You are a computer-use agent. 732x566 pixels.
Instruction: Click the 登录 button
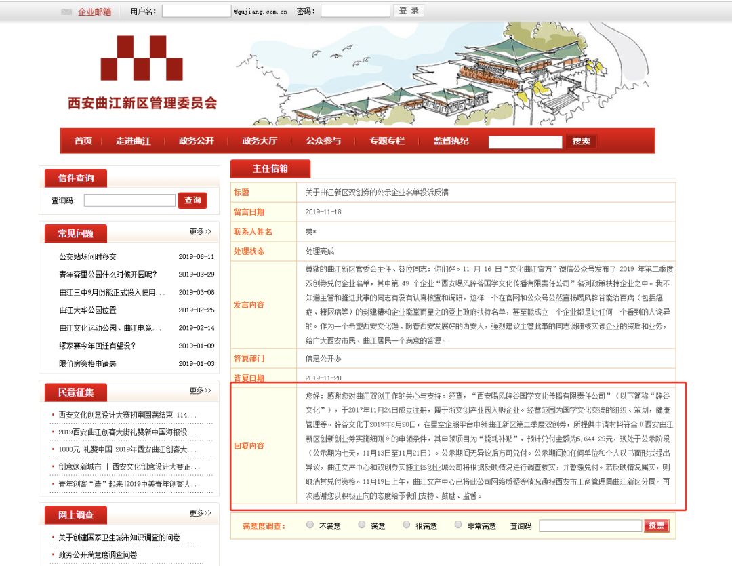tap(409, 11)
